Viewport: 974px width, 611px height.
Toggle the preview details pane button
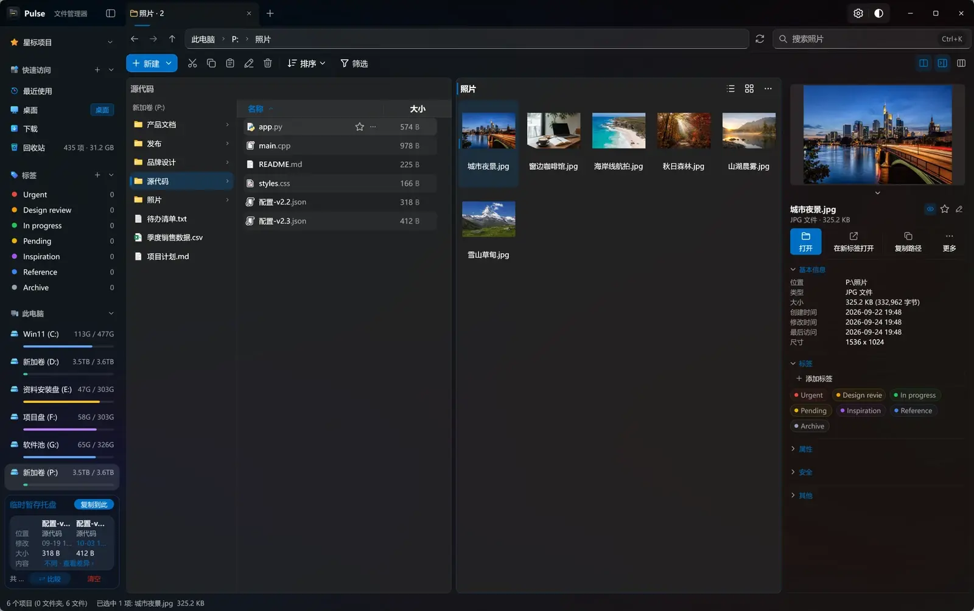click(x=942, y=63)
